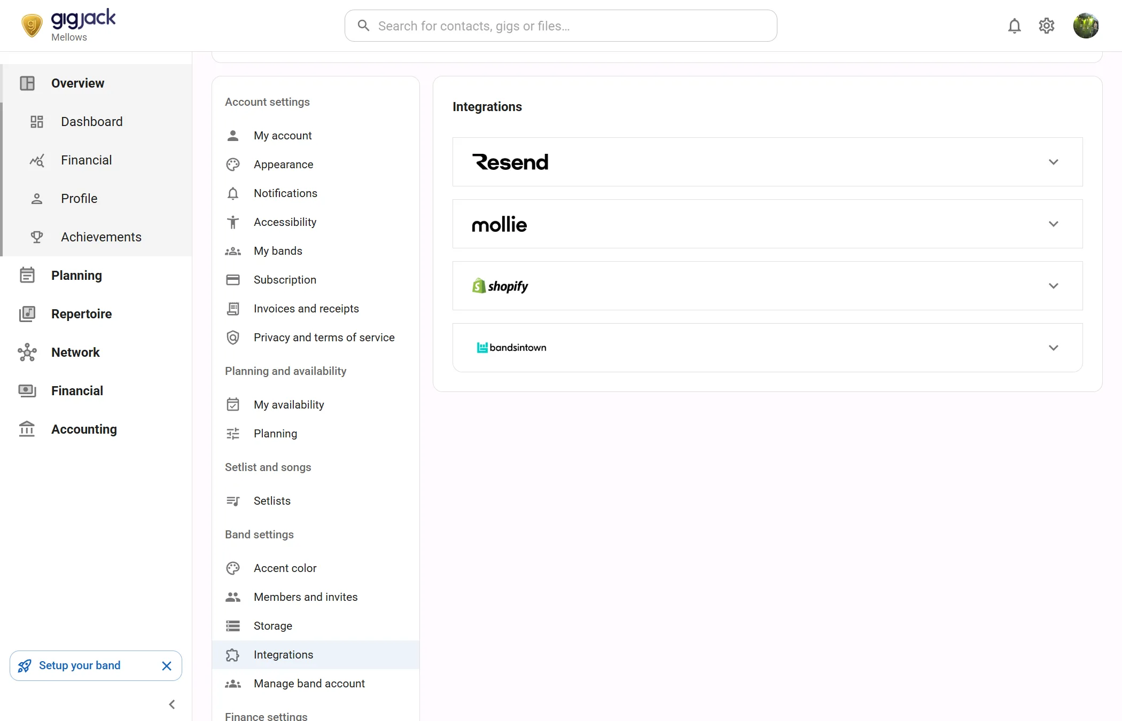Open Achievements trophy icon
Image resolution: width=1122 pixels, height=721 pixels.
click(37, 237)
